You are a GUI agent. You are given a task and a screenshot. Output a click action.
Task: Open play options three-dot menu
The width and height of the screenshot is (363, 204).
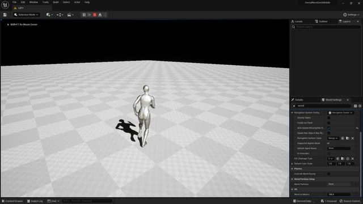tap(105, 15)
